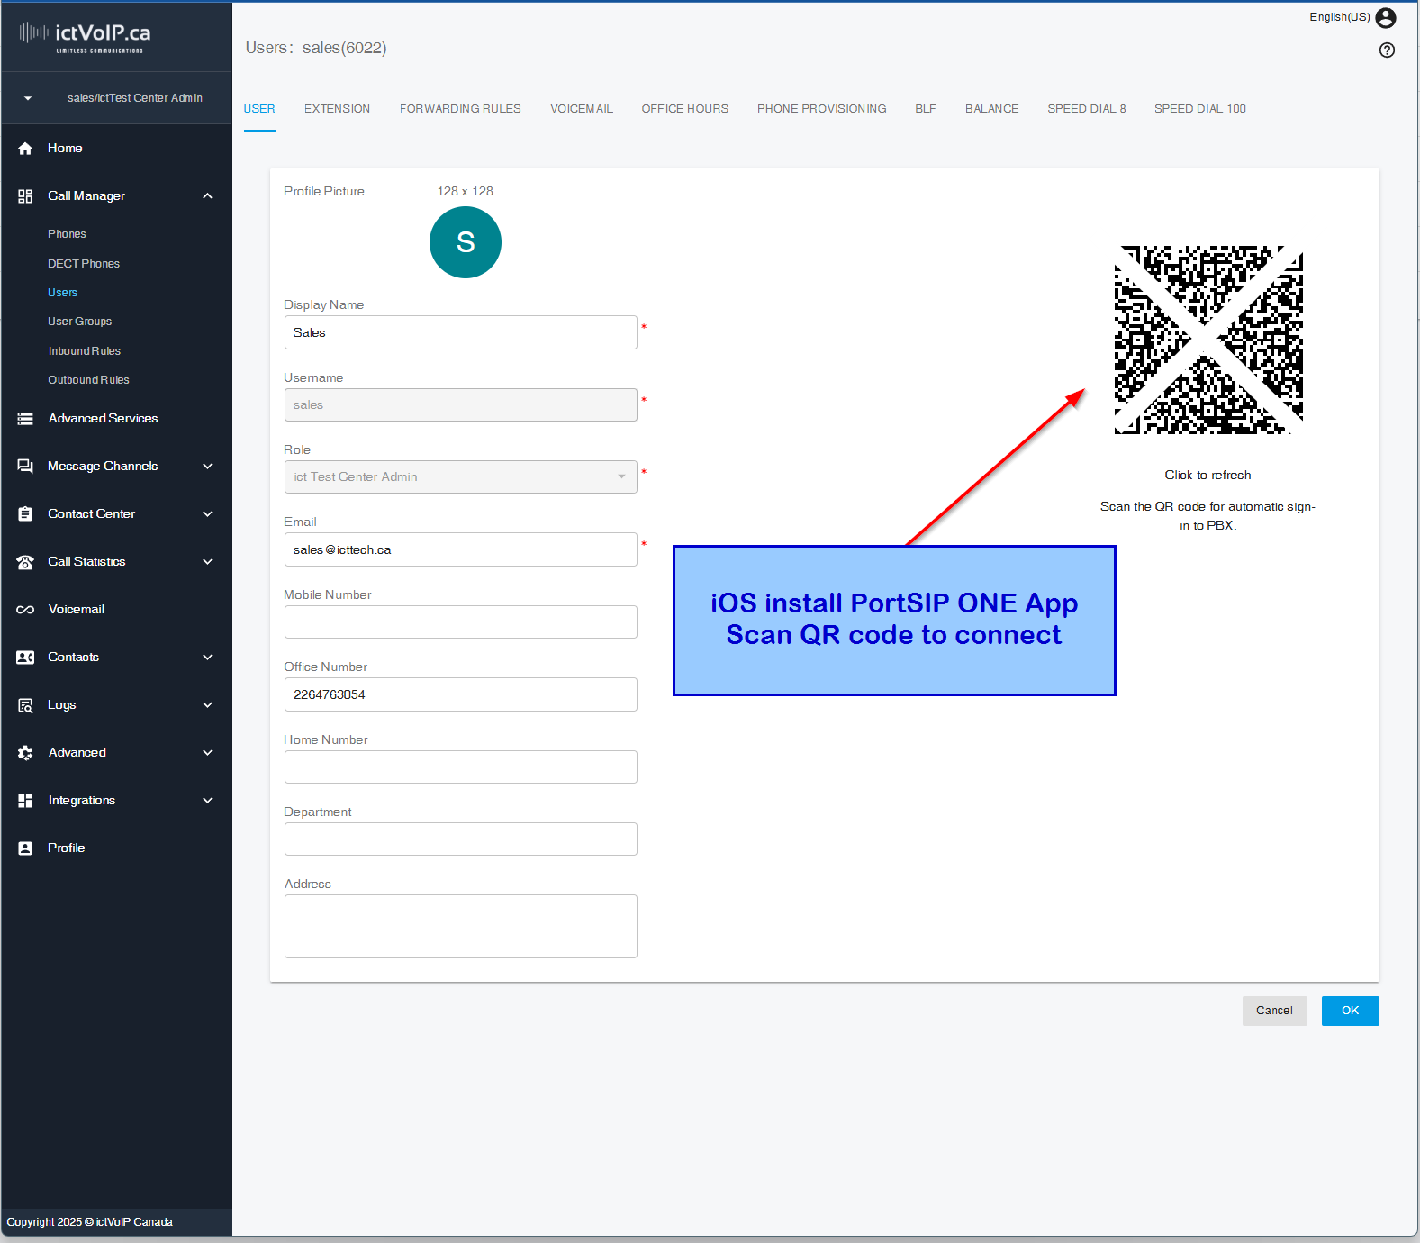The height and width of the screenshot is (1243, 1420).
Task: Click the Logs search icon
Action: pyautogui.click(x=25, y=705)
